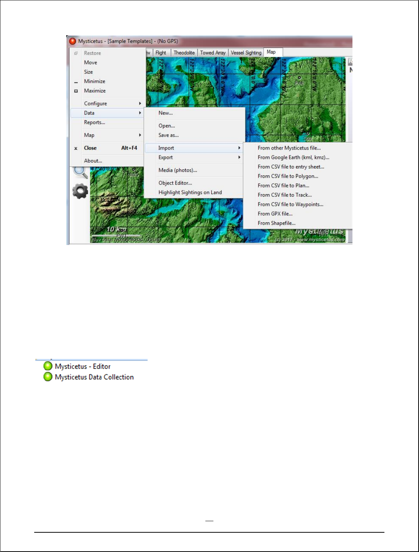Choose Size from the system menu
Image resolution: width=419 pixels, height=552 pixels.
(x=107, y=72)
